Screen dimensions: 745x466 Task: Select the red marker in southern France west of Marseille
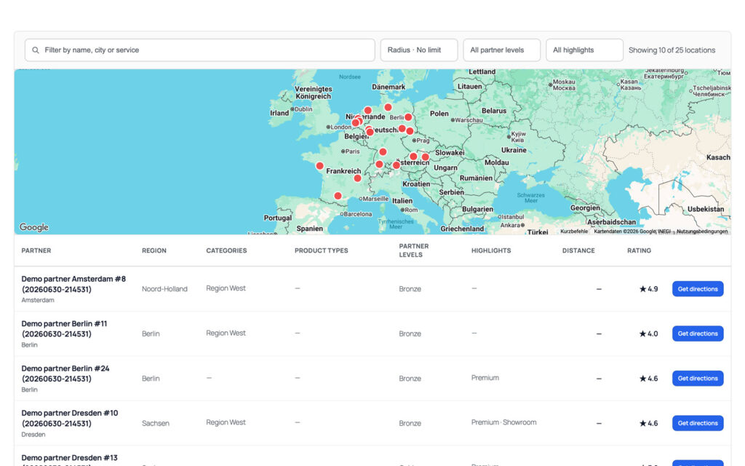(x=338, y=195)
